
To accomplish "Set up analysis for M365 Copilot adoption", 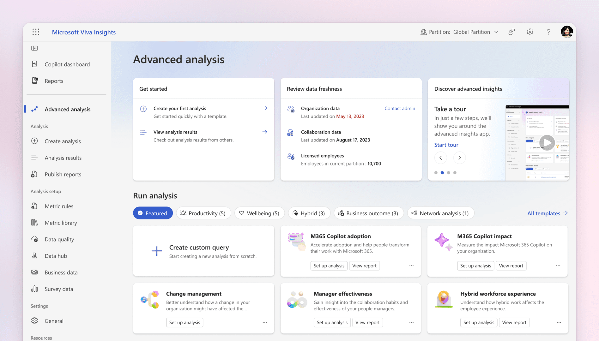I will pos(329,266).
